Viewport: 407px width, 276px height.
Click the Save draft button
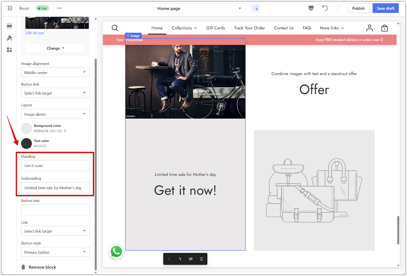385,8
